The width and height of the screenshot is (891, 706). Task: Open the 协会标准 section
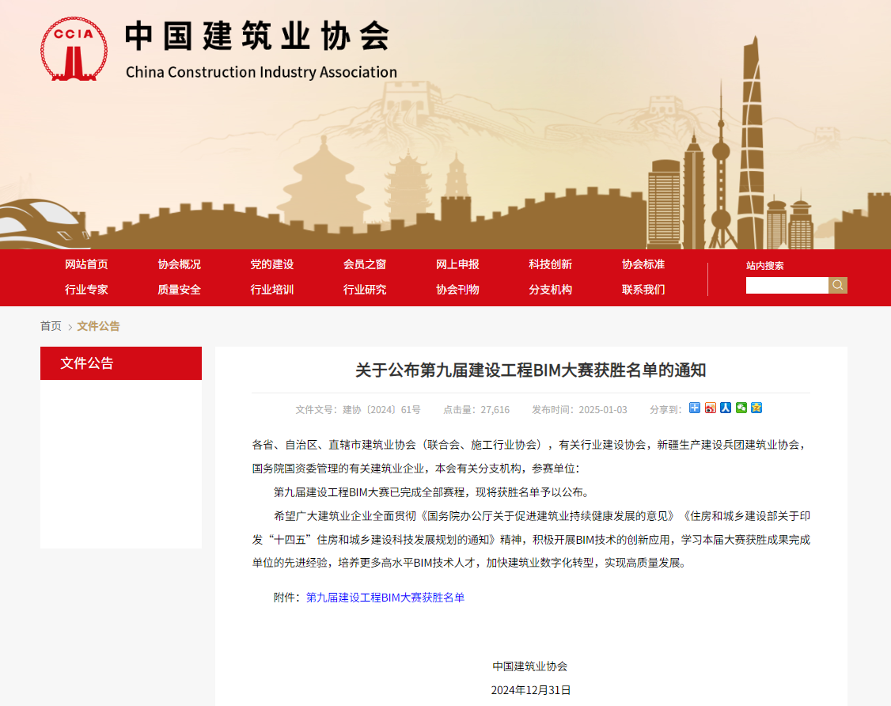642,264
